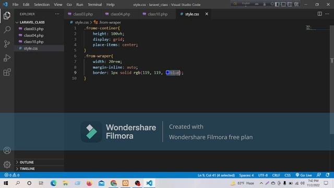Open the View menu
The height and width of the screenshot is (188, 334).
tap(58, 5)
